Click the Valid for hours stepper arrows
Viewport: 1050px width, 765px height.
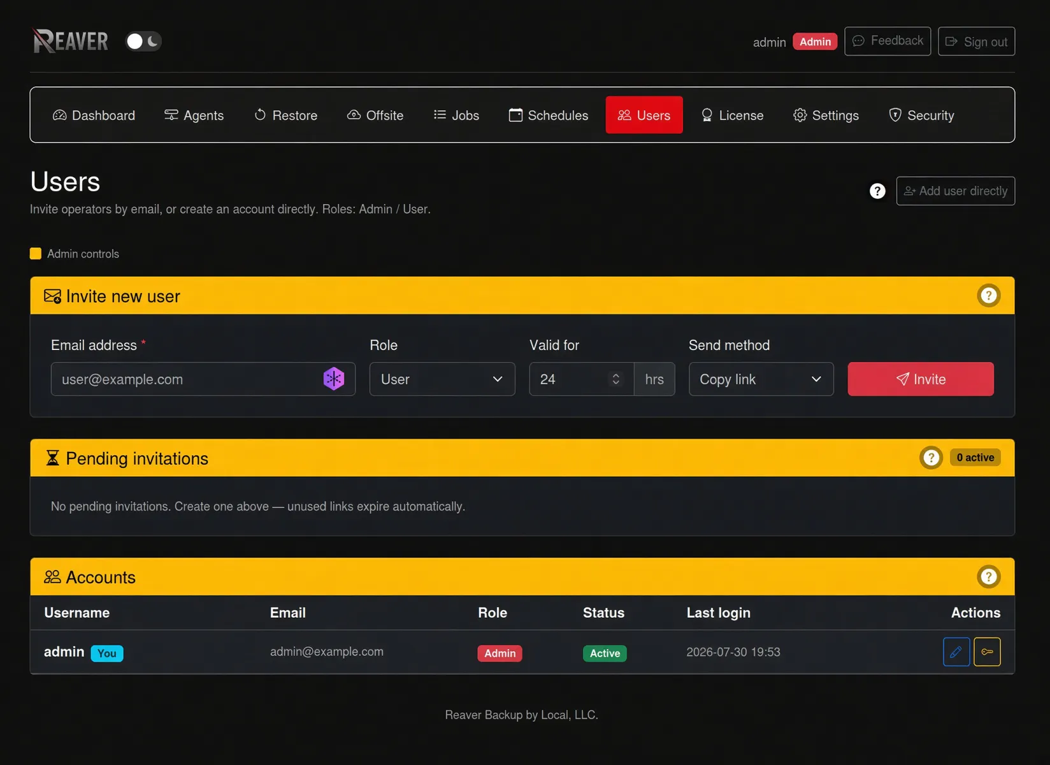616,379
